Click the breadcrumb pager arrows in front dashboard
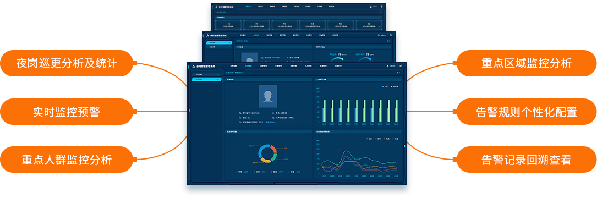 (398, 73)
